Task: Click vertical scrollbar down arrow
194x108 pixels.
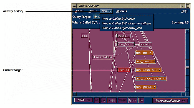Action: pos(187,89)
